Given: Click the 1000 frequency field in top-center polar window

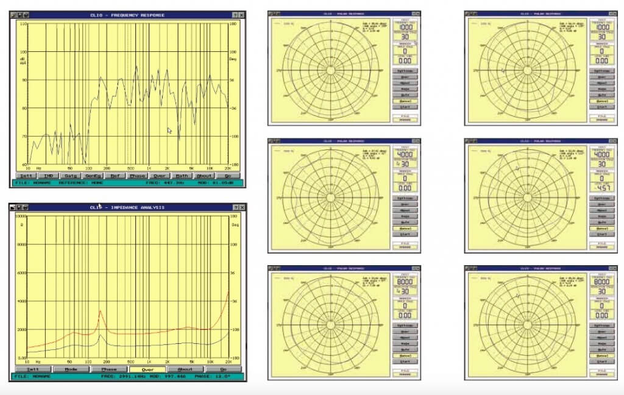Looking at the screenshot, I should (x=405, y=28).
